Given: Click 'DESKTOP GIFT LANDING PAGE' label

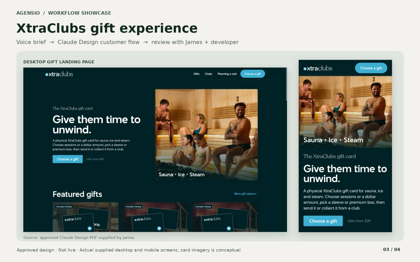Looking at the screenshot, I should pos(59,62).
